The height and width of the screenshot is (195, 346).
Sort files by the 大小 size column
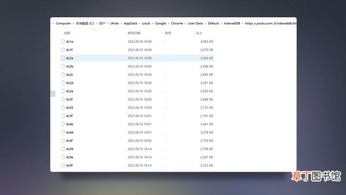tap(199, 33)
